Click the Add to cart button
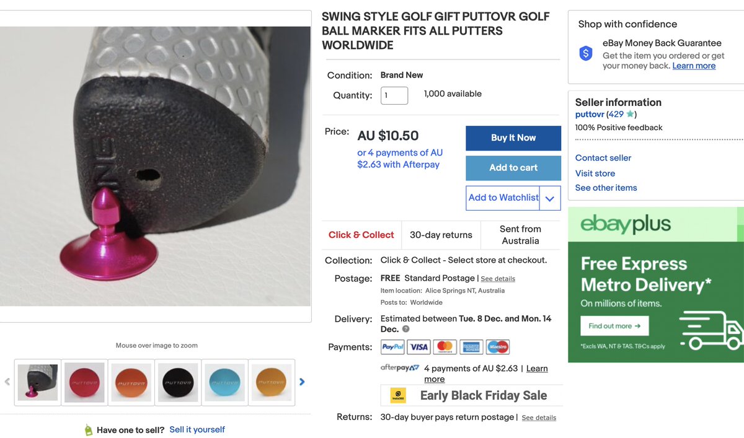The image size is (744, 438). tap(513, 168)
